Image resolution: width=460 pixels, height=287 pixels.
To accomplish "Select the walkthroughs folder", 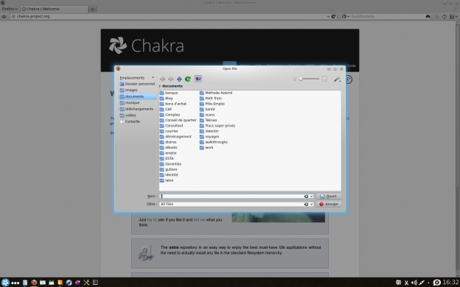I will point(214,142).
